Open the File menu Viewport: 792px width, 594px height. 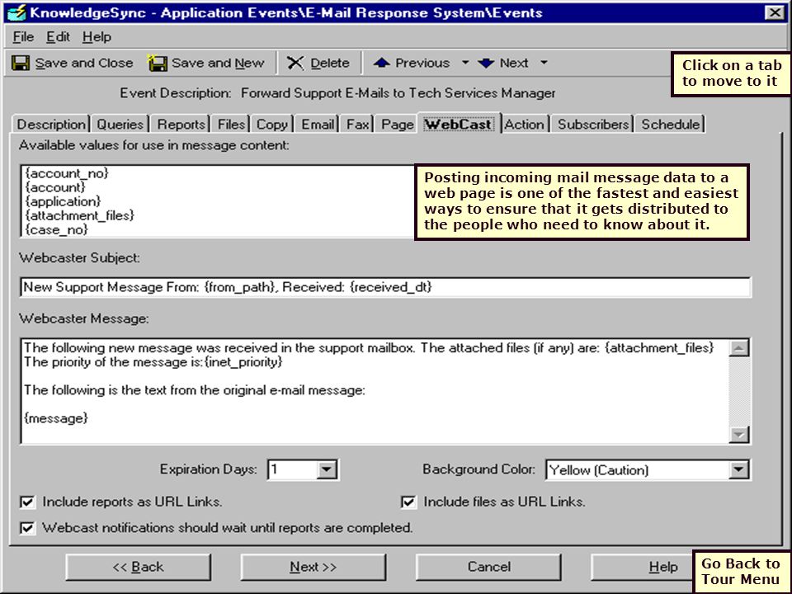(x=23, y=37)
